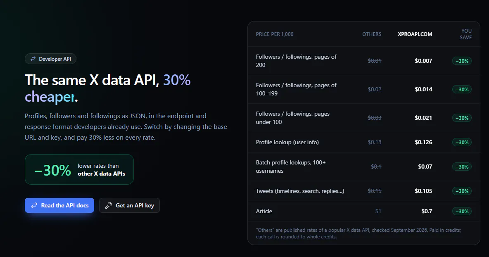The height and width of the screenshot is (257, 489).
Task: Click the struck-through $0.15 price
Action: pos(375,191)
